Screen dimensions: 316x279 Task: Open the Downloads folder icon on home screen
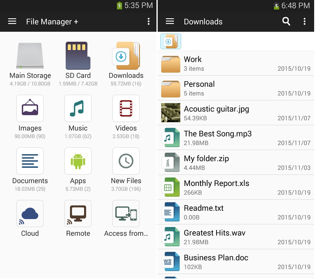126,56
